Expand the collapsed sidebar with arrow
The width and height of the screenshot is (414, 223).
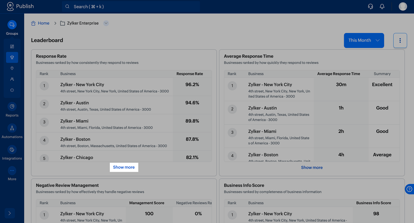point(10,213)
